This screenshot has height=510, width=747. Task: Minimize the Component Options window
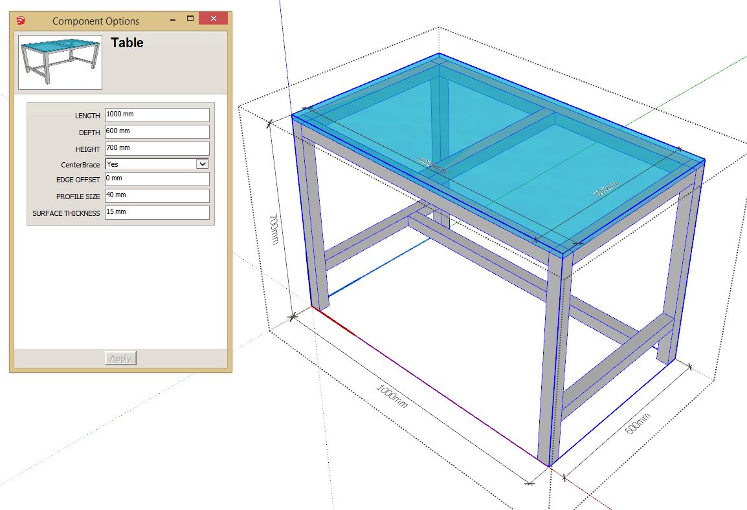[170, 19]
